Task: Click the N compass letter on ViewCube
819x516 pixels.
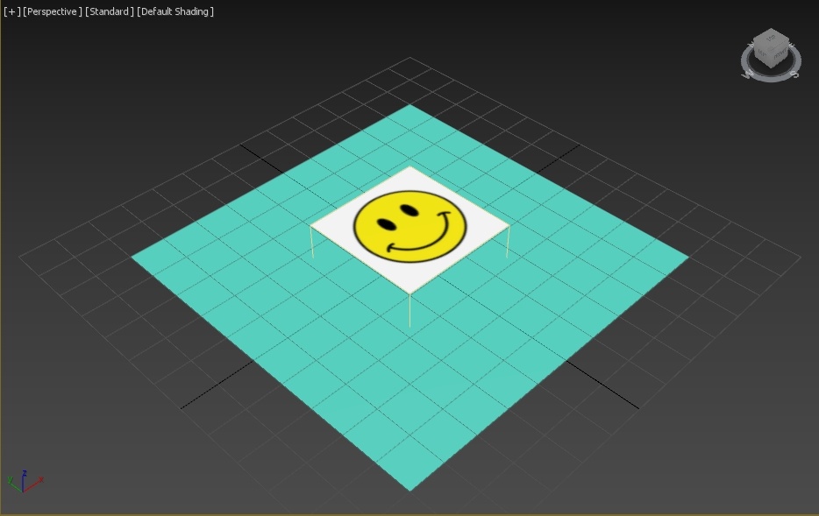Action: 751,45
